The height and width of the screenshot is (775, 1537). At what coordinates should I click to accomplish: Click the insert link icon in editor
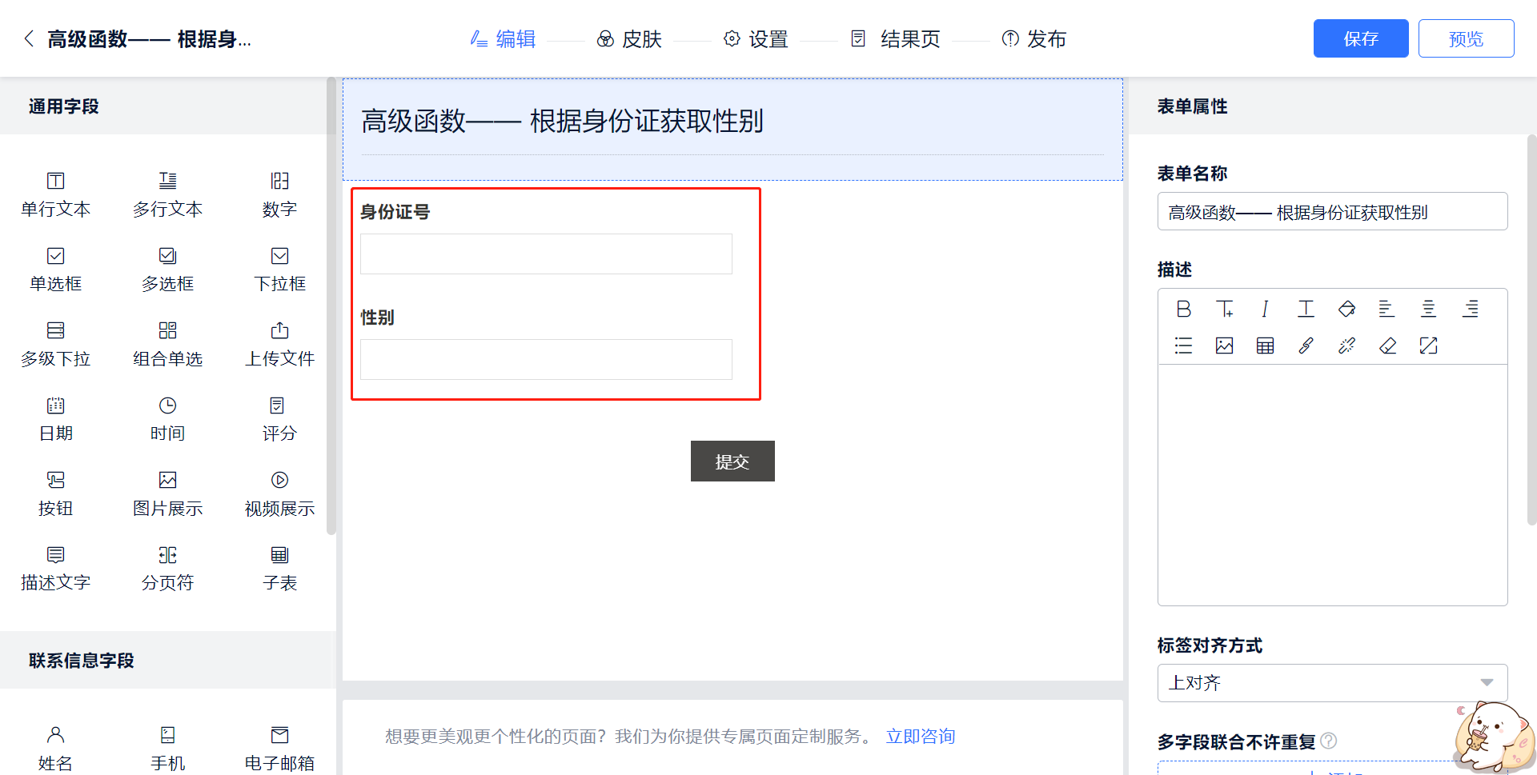click(1306, 346)
